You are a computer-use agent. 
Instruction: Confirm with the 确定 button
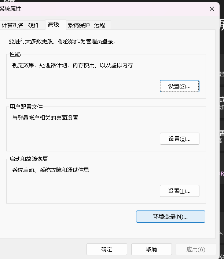tap(107, 249)
